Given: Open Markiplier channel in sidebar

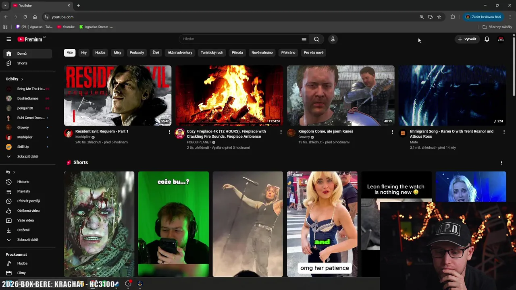Looking at the screenshot, I should [x=28, y=137].
